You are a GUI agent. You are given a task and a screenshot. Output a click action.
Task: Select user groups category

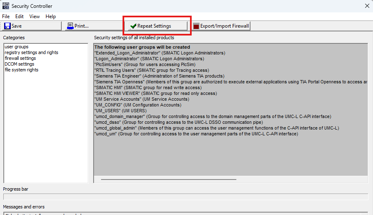[x=17, y=47]
